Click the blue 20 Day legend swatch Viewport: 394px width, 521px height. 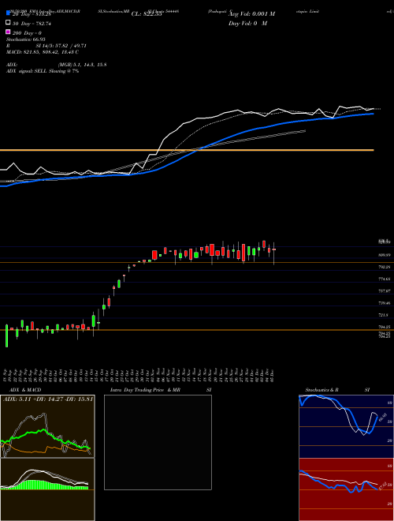(x=8, y=13)
